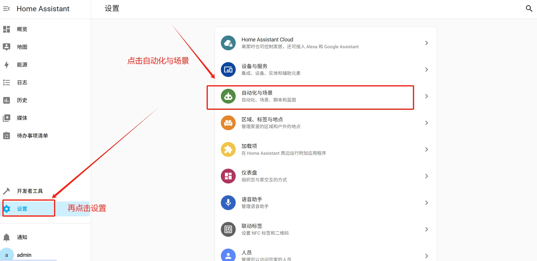
Task: Open the 人员 title
Action: (x=247, y=252)
